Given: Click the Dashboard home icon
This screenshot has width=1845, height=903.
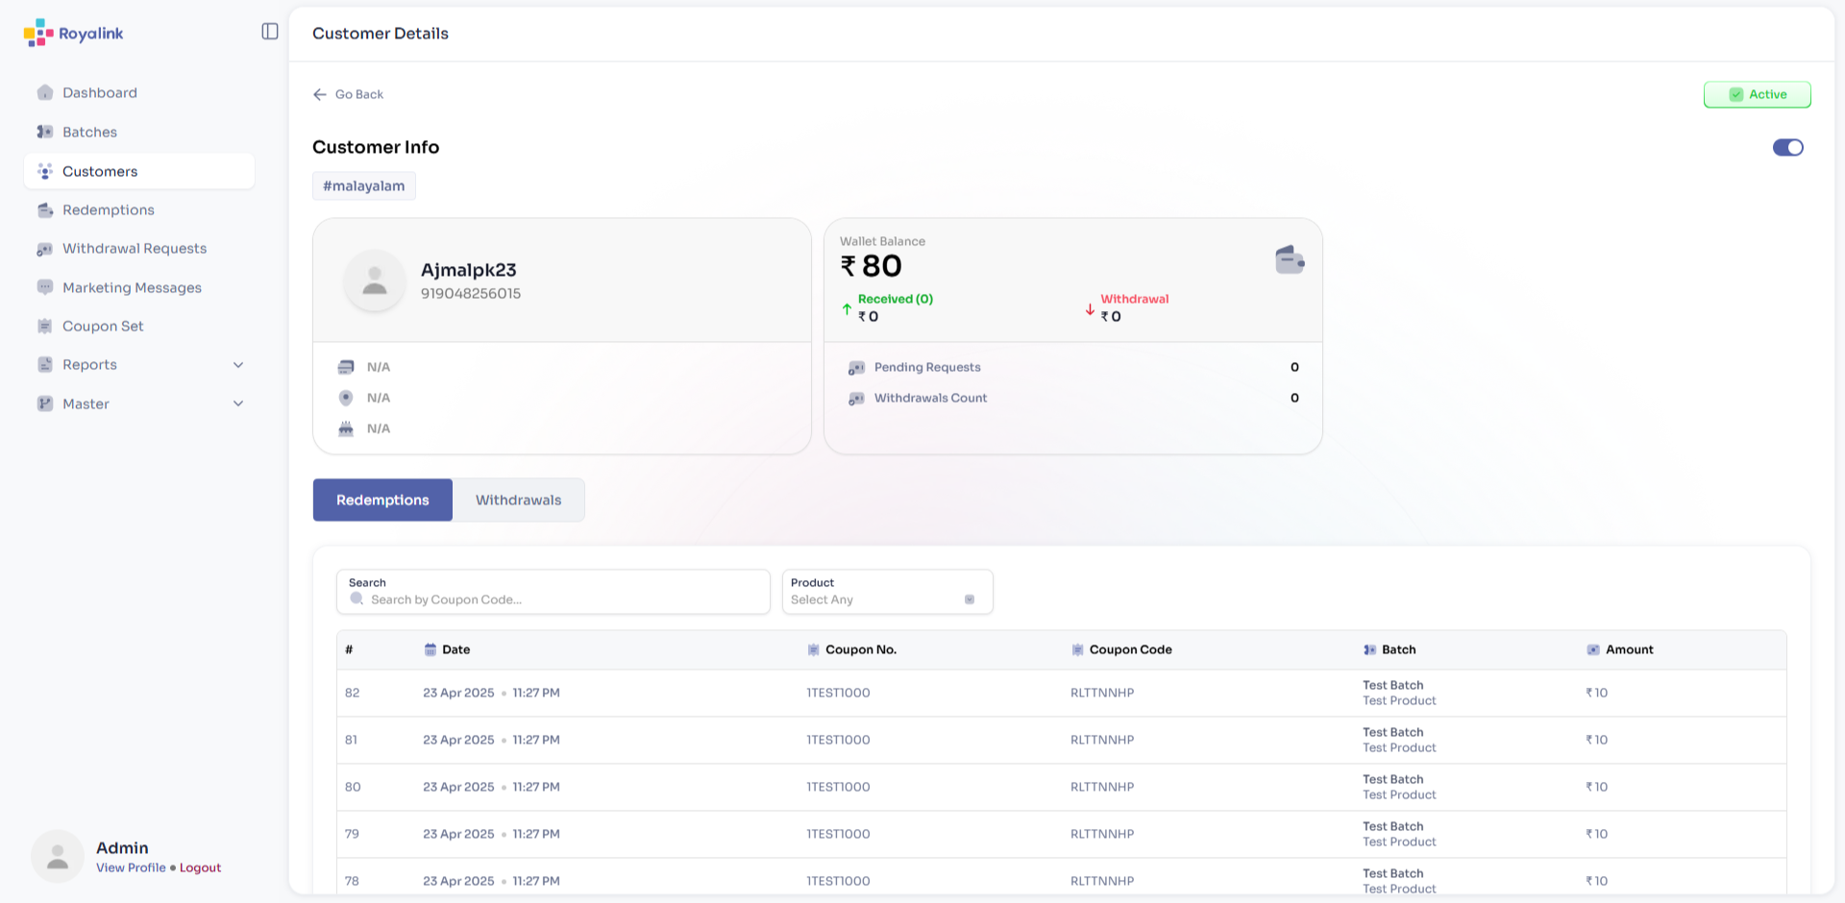Looking at the screenshot, I should pos(45,93).
